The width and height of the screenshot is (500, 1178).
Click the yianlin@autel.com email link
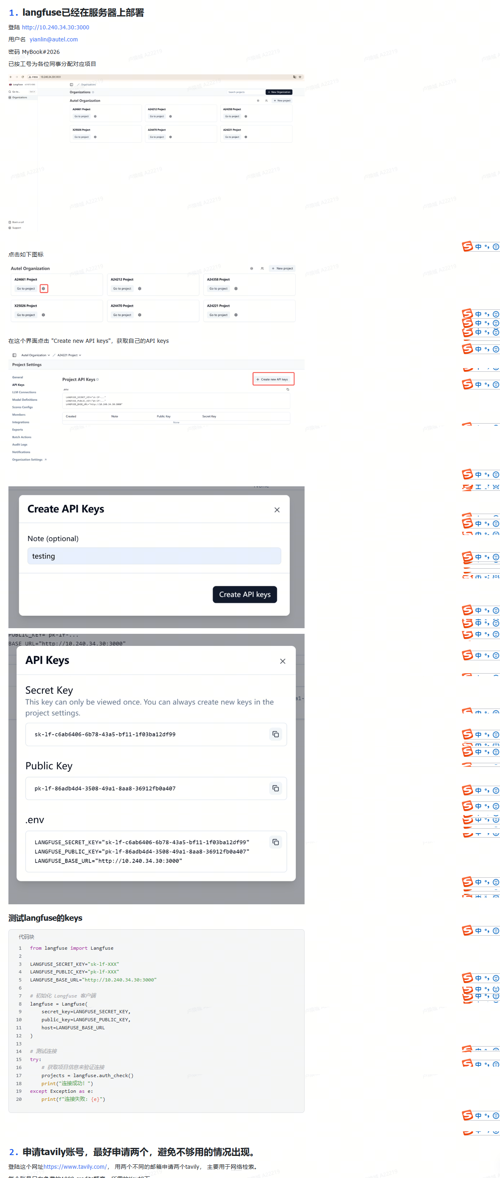click(x=54, y=39)
